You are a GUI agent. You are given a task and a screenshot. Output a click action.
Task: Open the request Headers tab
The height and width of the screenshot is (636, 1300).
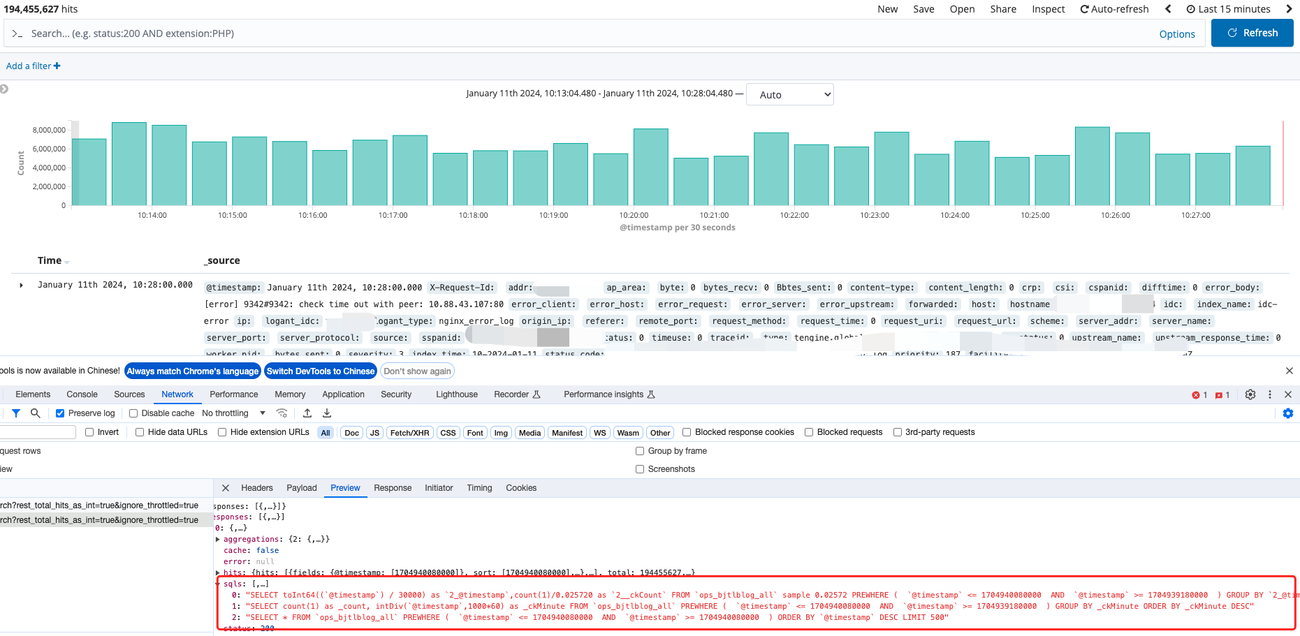pyautogui.click(x=257, y=488)
